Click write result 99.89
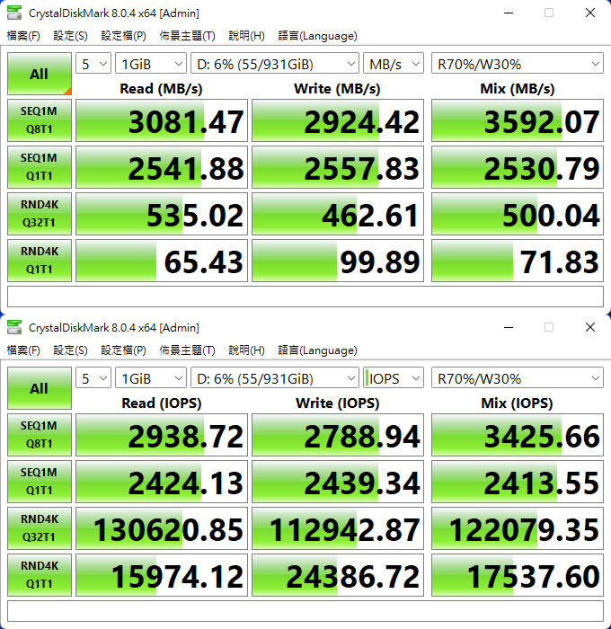611x629 pixels. pyautogui.click(x=338, y=261)
